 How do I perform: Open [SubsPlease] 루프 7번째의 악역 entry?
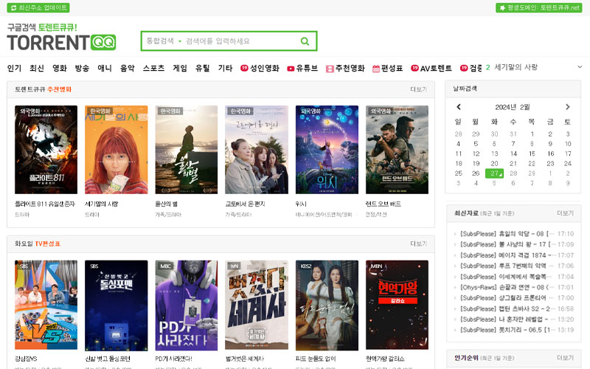point(507,266)
